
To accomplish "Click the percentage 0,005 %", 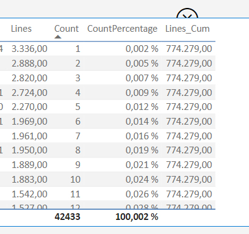I will pyautogui.click(x=142, y=64).
